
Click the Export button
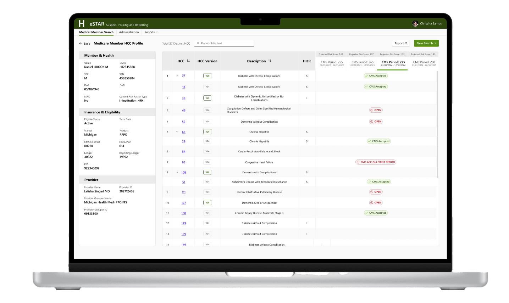(x=401, y=43)
